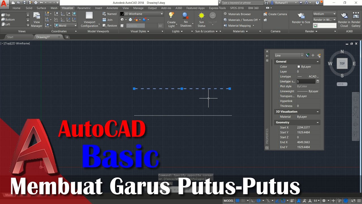Viewport: 362px width, 204px height.
Task: Toggle ortho mode in status bar
Action: (253, 201)
